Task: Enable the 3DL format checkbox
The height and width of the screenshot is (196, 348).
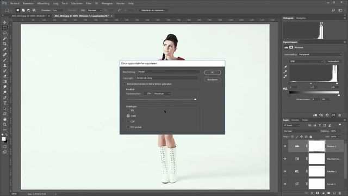Action: pos(128,111)
